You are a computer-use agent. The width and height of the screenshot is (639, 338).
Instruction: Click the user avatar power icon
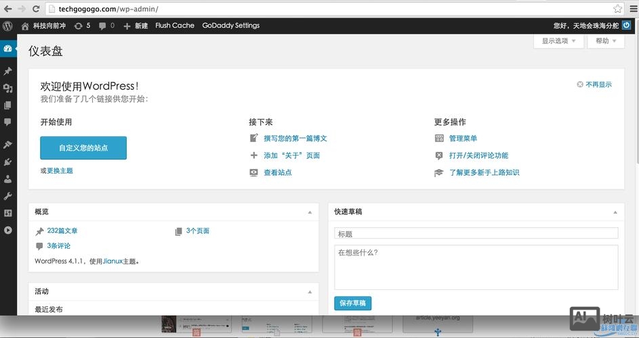pyautogui.click(x=626, y=25)
